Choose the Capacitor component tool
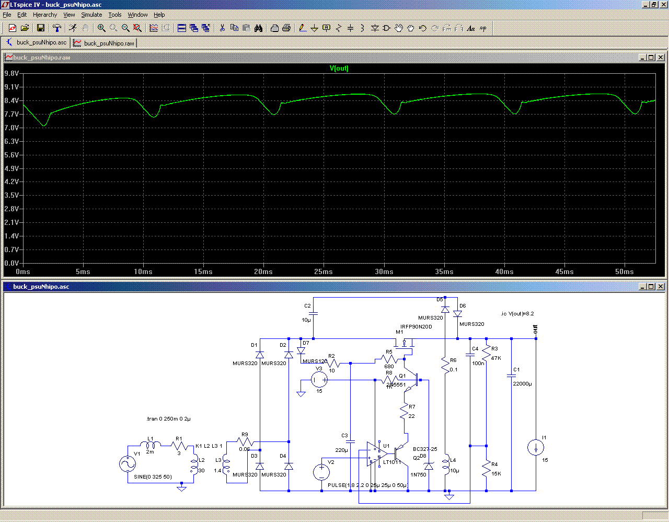The height and width of the screenshot is (522, 669). tap(350, 28)
